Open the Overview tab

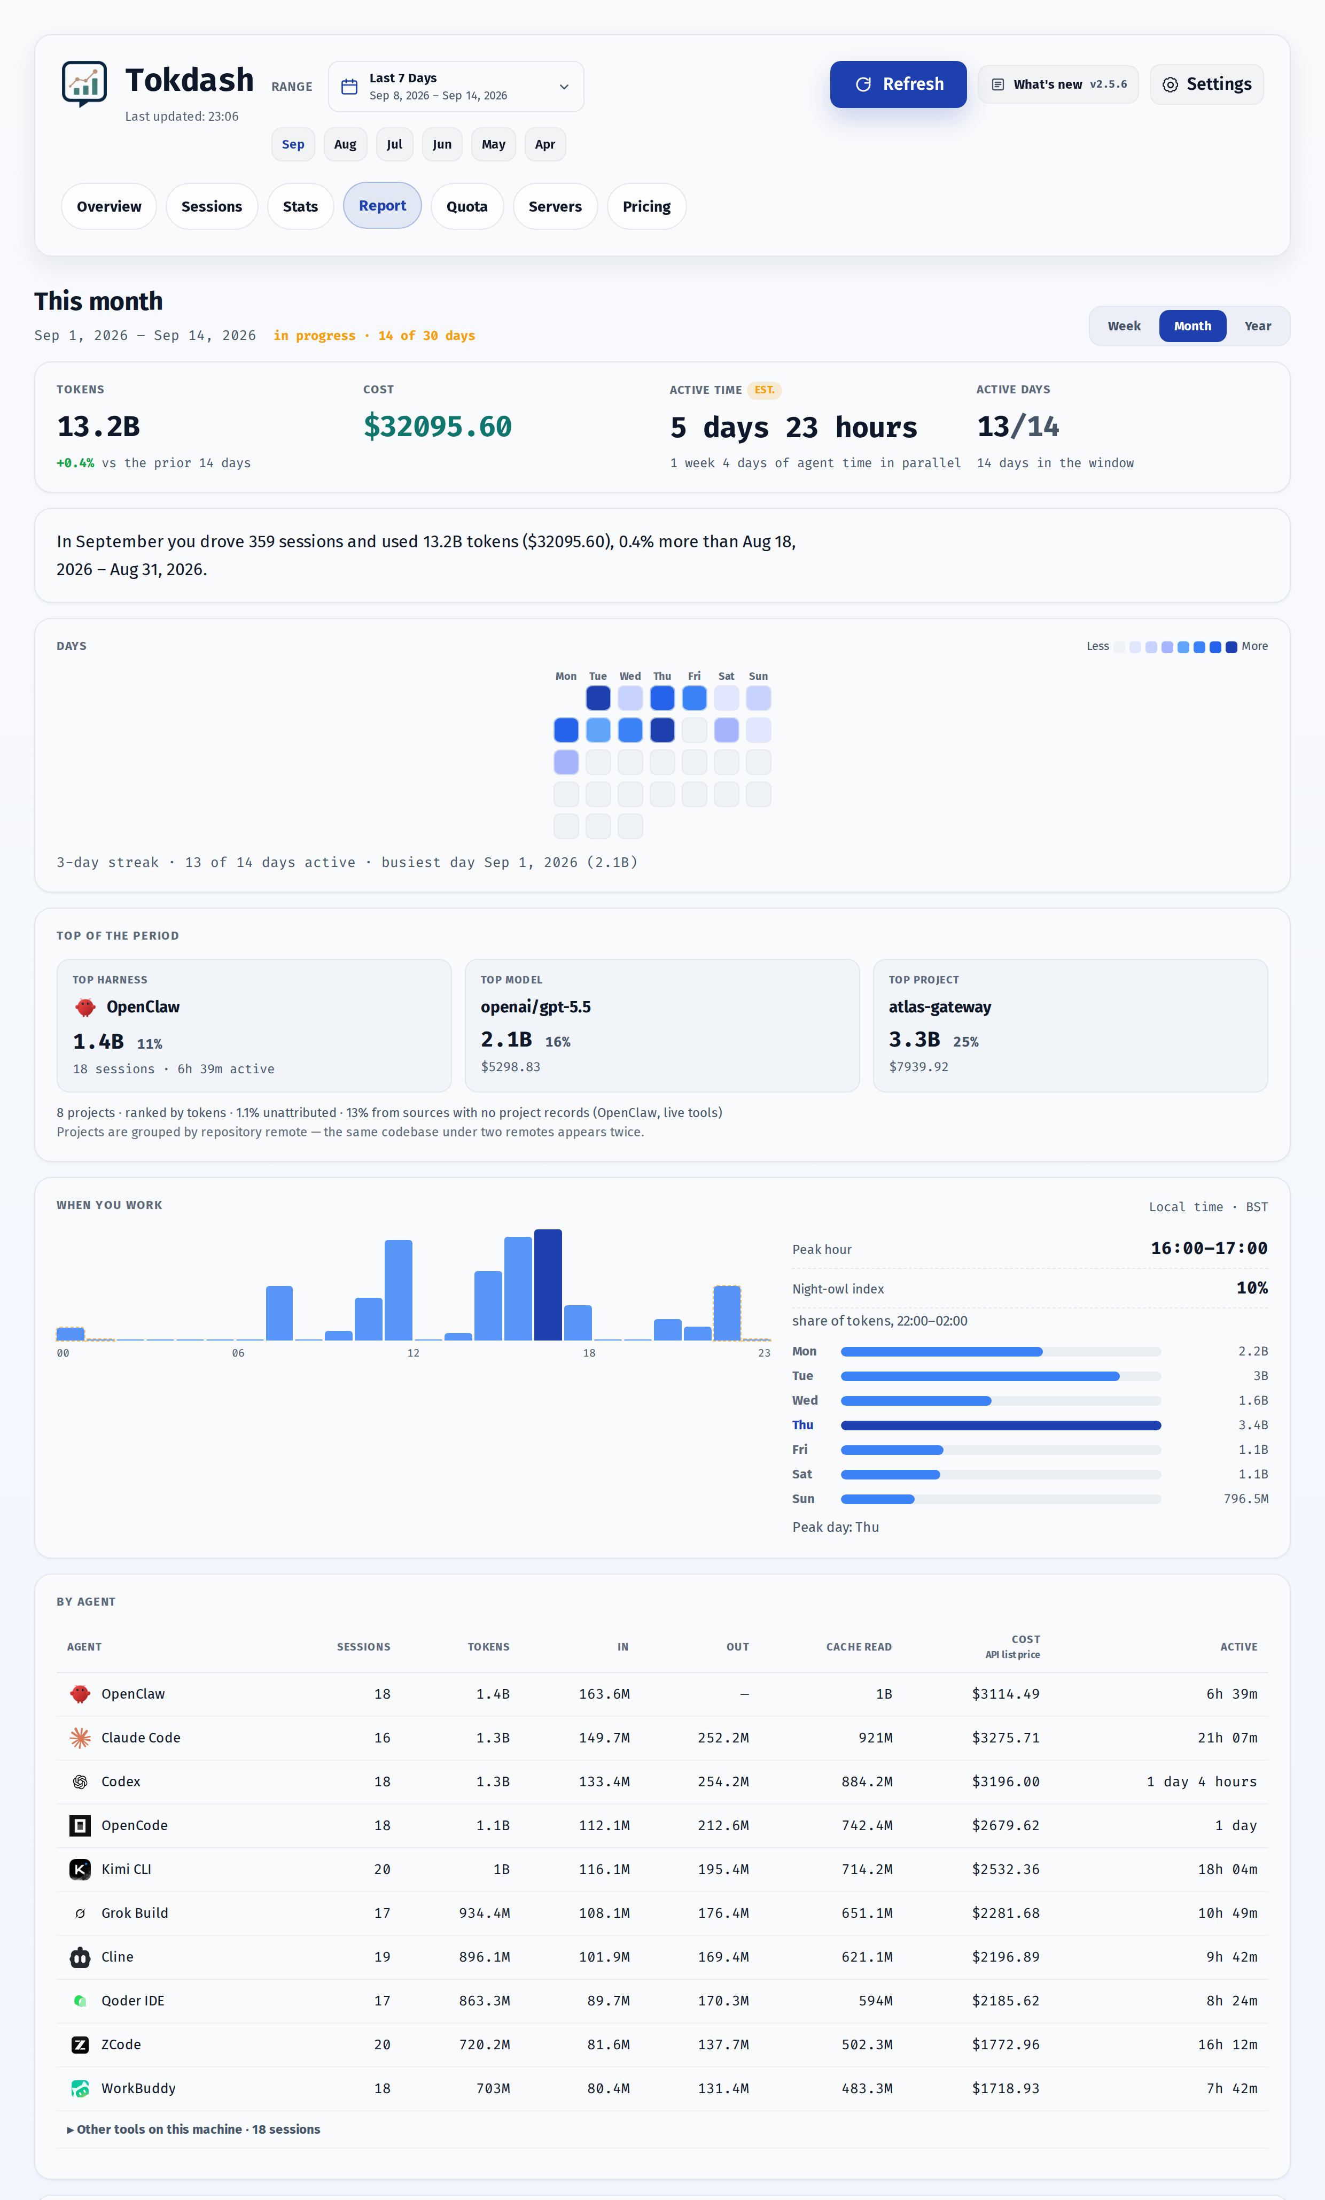tap(109, 206)
